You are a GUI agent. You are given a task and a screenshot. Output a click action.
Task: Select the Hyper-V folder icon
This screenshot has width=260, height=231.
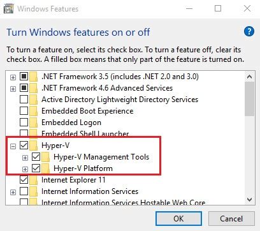pos(34,145)
